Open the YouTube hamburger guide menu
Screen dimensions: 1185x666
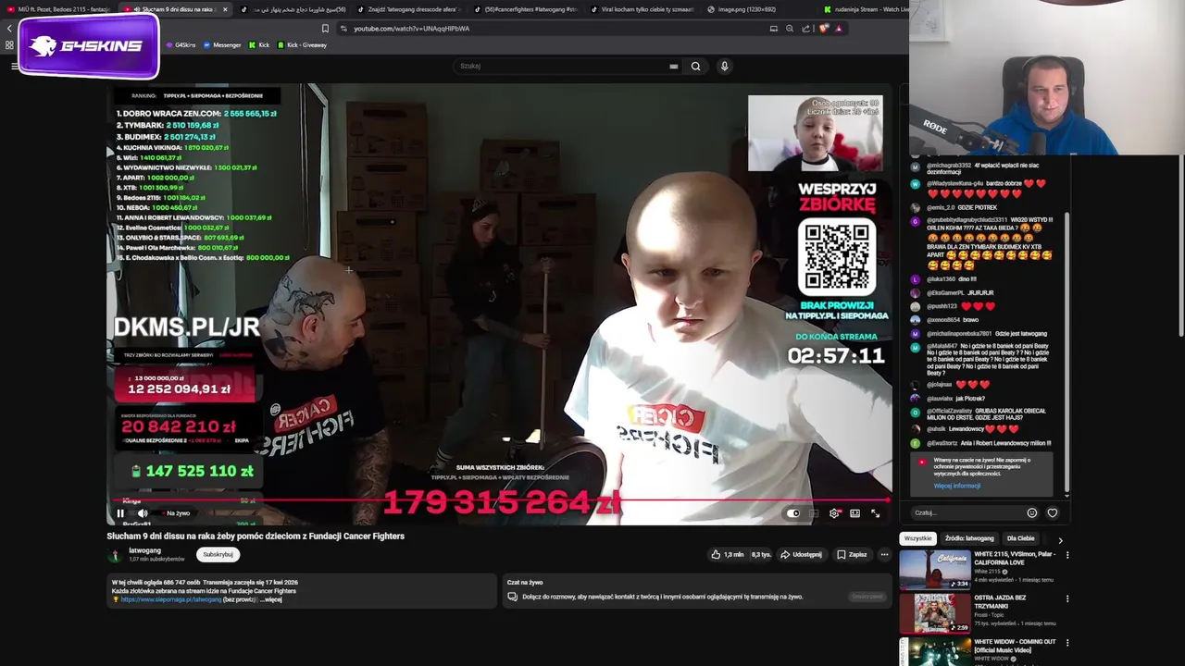[x=15, y=66]
